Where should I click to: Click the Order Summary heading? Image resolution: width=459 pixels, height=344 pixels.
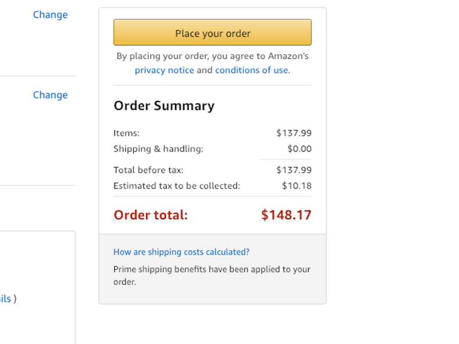coord(164,106)
